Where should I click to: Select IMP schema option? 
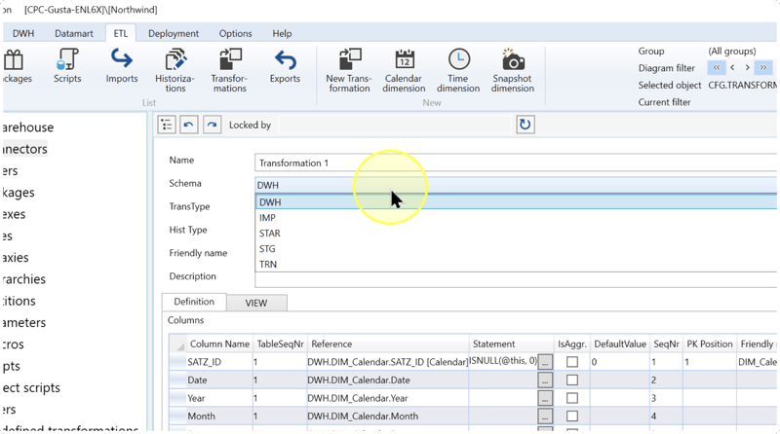tap(516, 218)
